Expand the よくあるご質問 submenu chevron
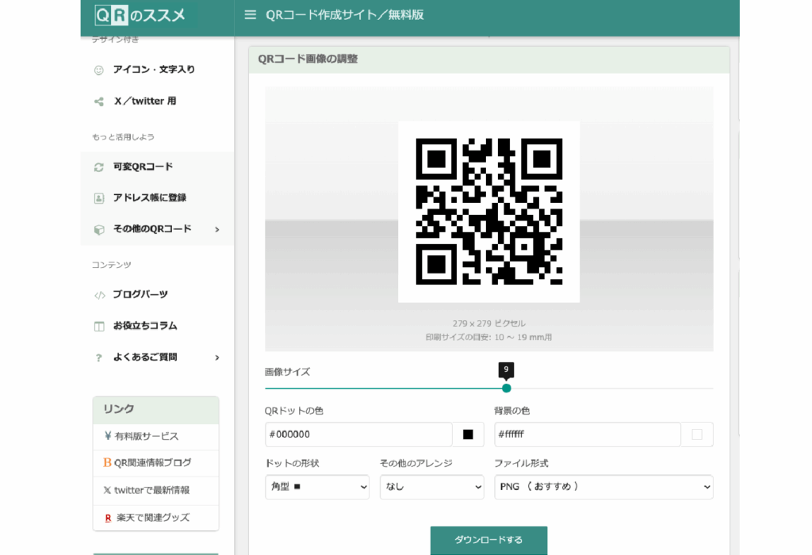 [217, 358]
